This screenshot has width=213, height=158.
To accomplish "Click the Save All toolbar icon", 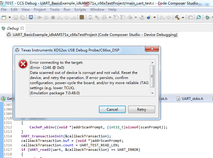I will [22, 17].
